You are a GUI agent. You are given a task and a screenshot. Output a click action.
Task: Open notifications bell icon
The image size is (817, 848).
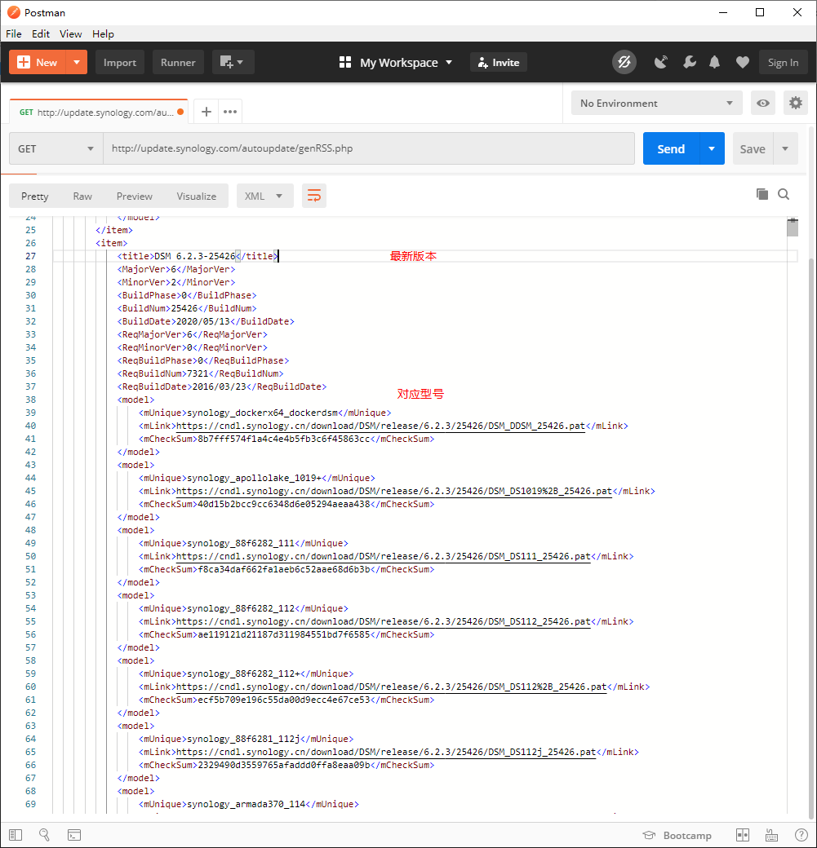point(715,62)
